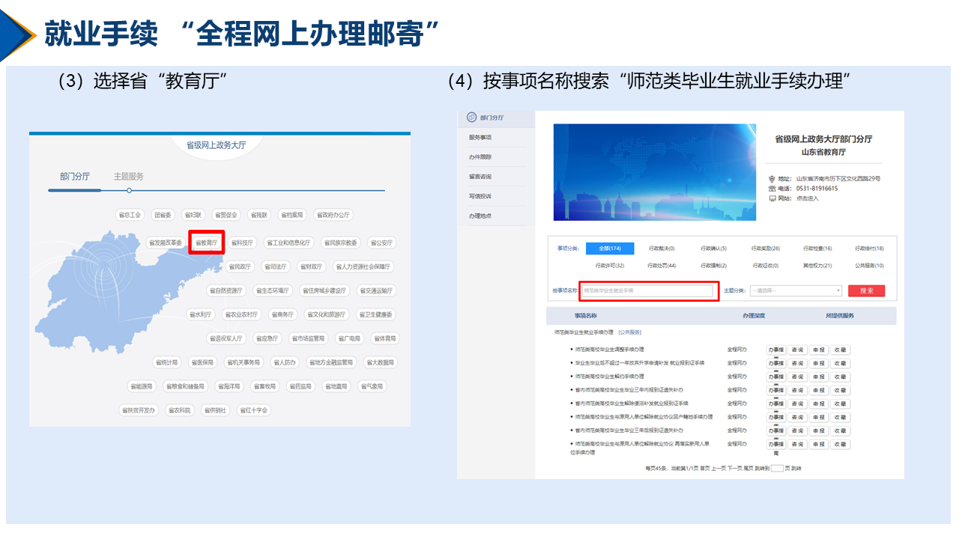This screenshot has height=539, width=959.
Task: Click the address icon beside 地址
Action: click(x=772, y=179)
